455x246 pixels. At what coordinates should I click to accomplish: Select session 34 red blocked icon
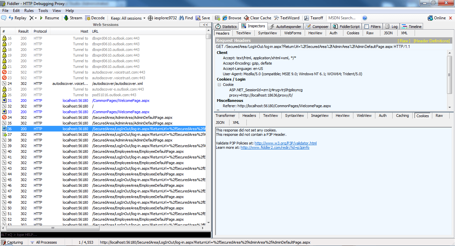[4, 118]
